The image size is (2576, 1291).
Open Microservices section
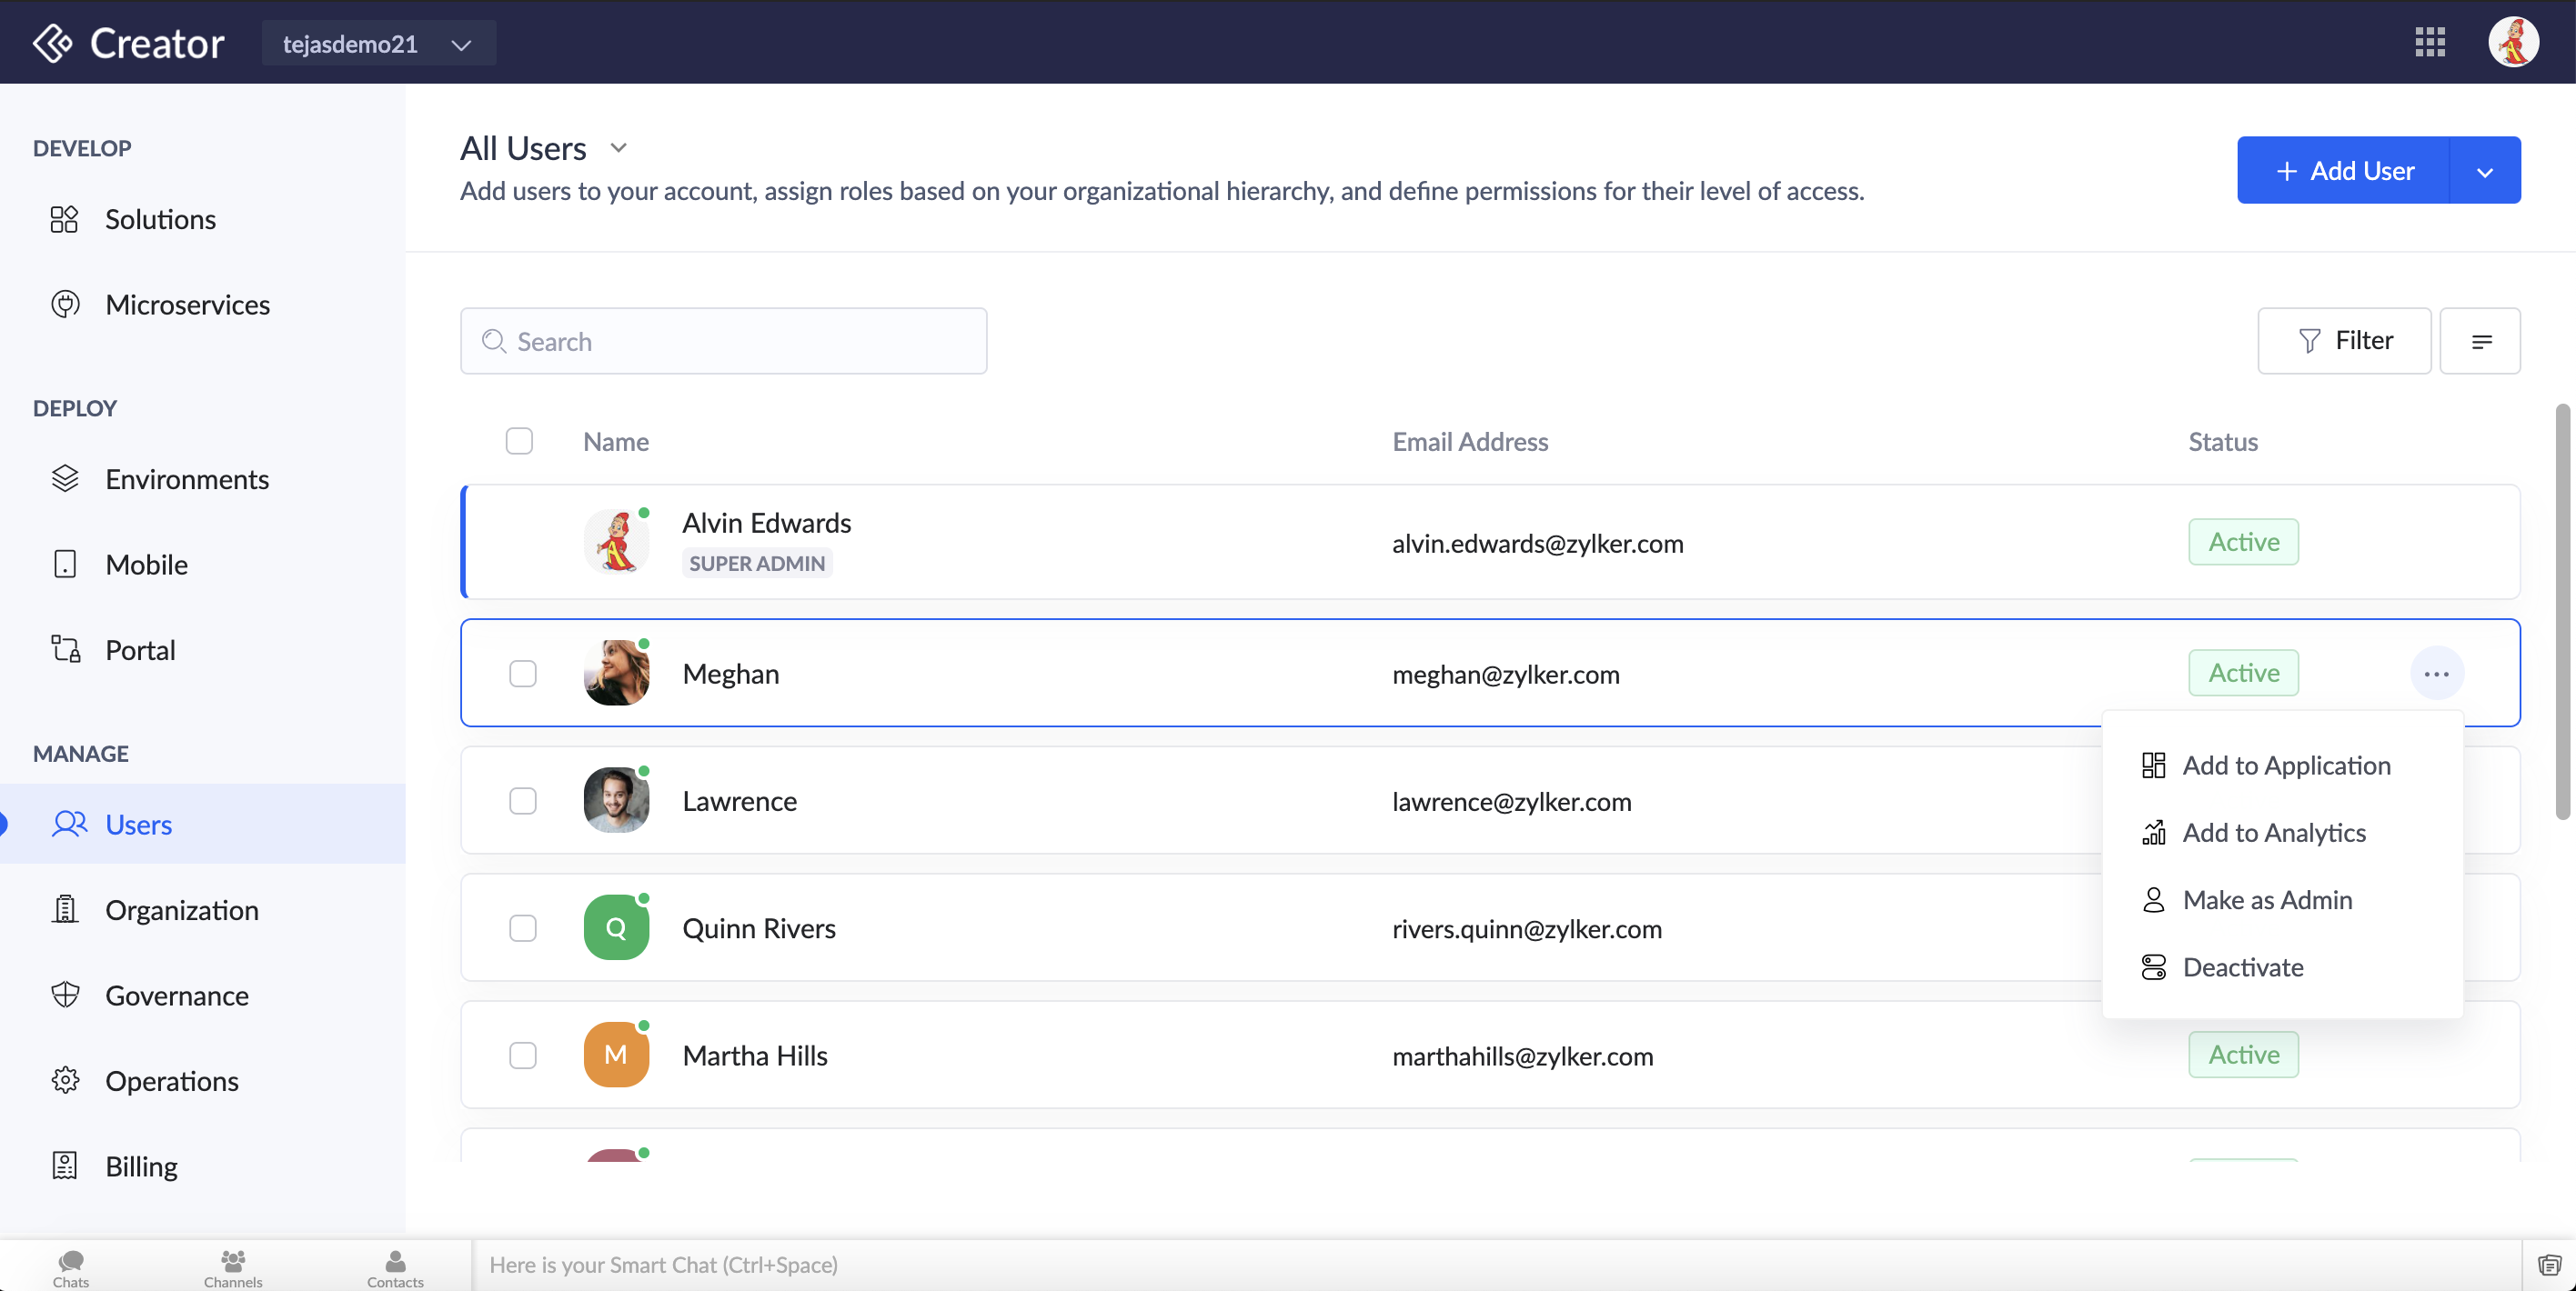click(x=186, y=303)
